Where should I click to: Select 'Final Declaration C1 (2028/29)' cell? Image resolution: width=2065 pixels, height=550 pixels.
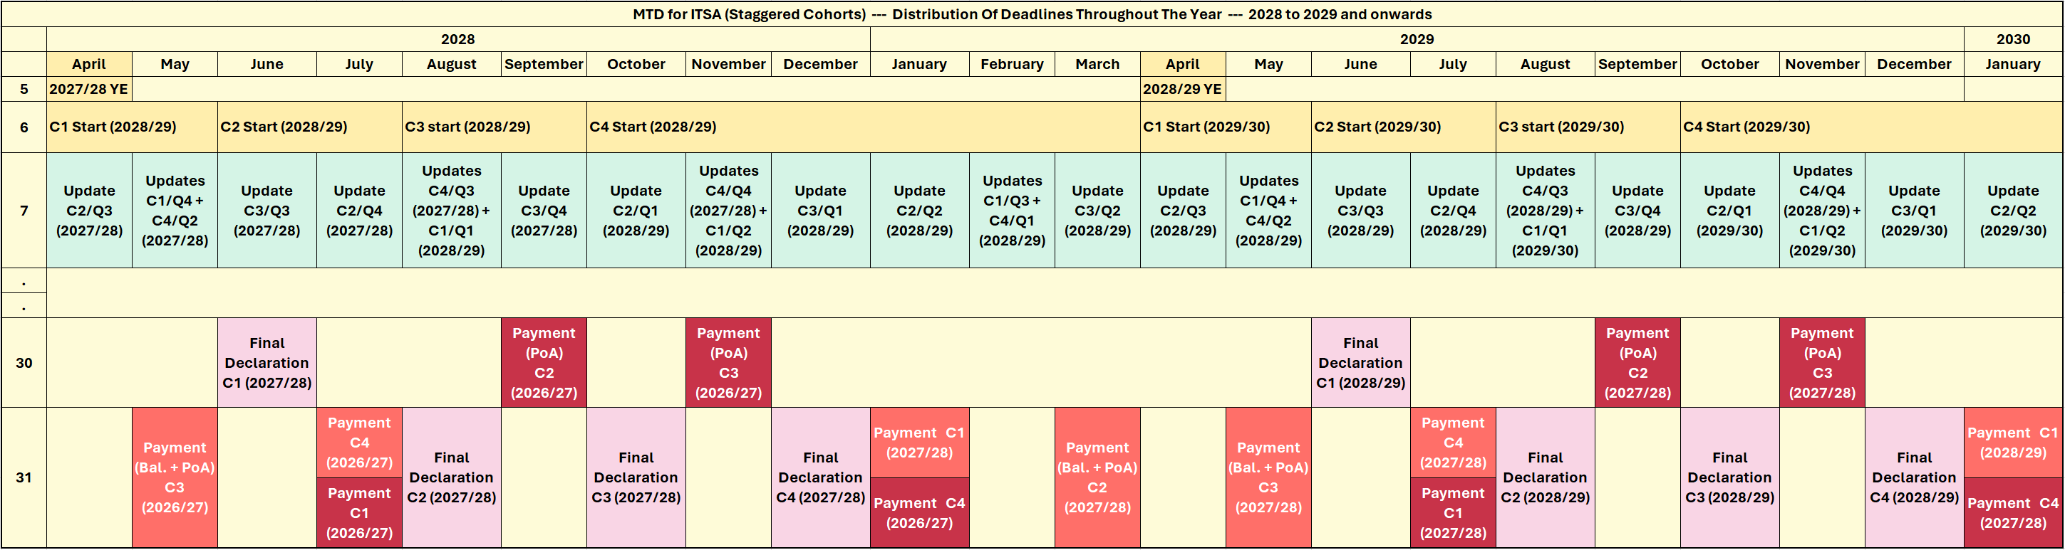click(x=1360, y=363)
